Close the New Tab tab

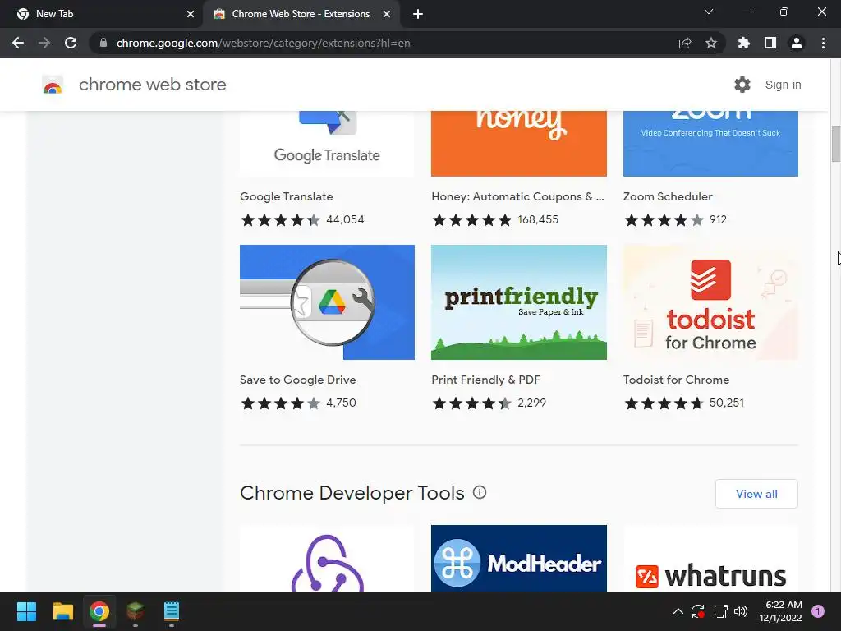190,14
